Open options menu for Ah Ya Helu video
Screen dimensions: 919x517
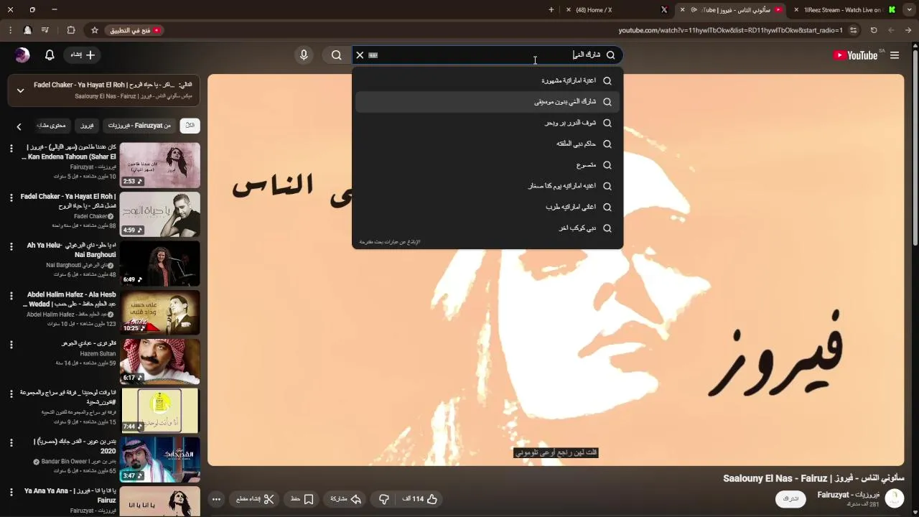[11, 247]
